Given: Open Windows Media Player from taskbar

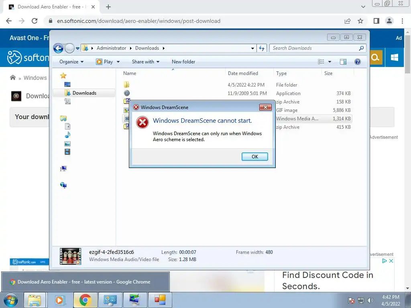Looking at the screenshot, I should click(59, 300).
